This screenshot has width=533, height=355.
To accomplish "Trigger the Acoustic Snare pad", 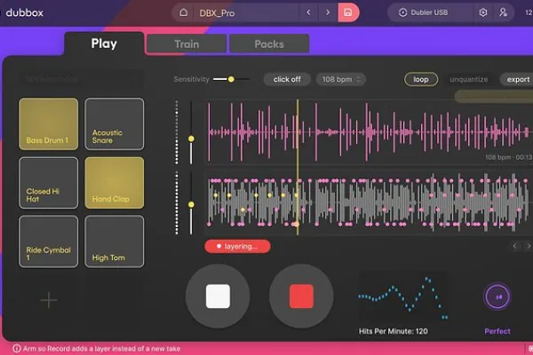I will 115,124.
